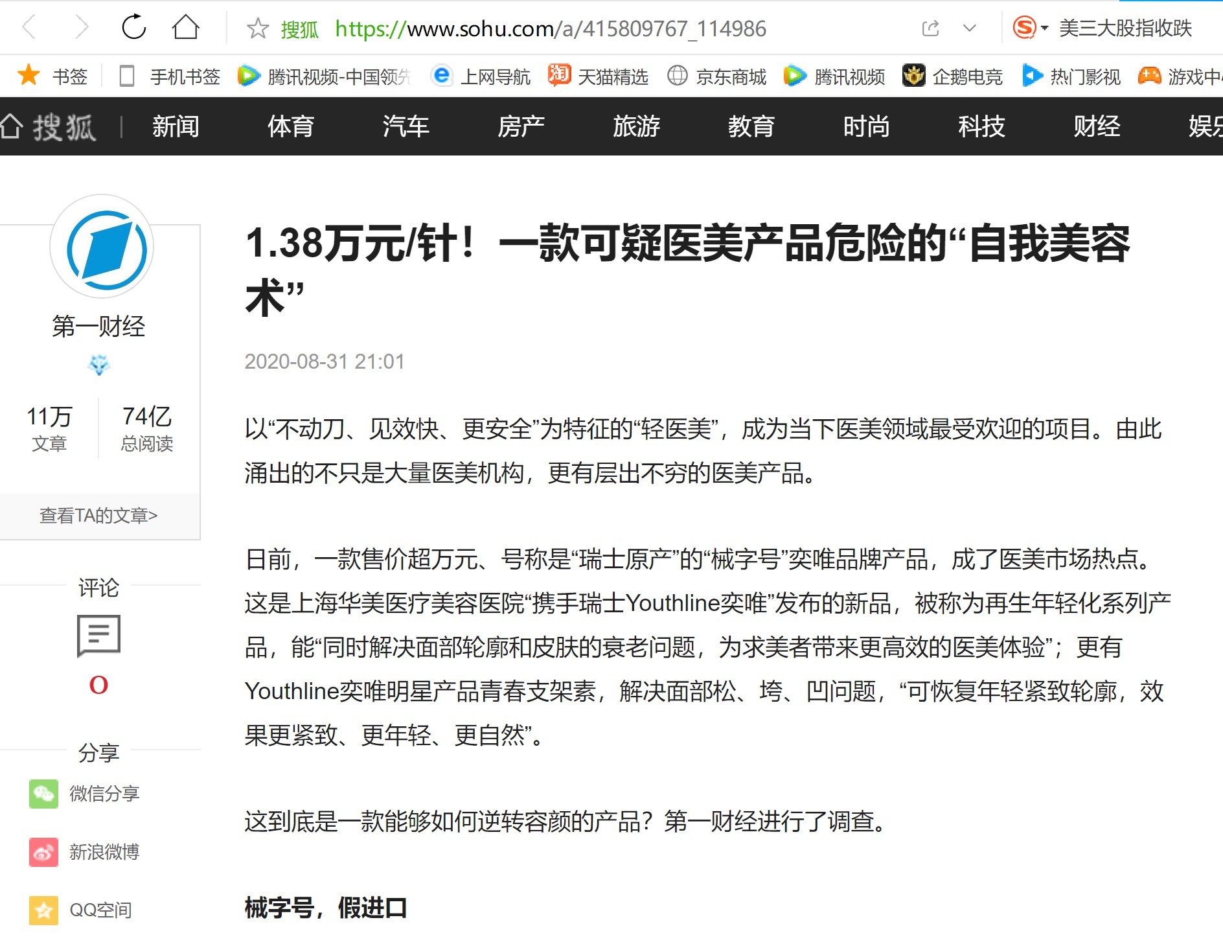Image resolution: width=1223 pixels, height=944 pixels.
Task: Share to QQ空间 icon
Action: click(x=43, y=910)
